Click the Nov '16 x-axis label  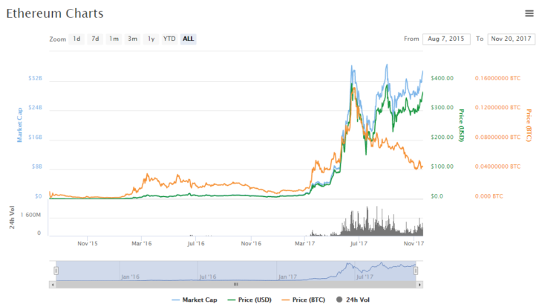coord(251,244)
